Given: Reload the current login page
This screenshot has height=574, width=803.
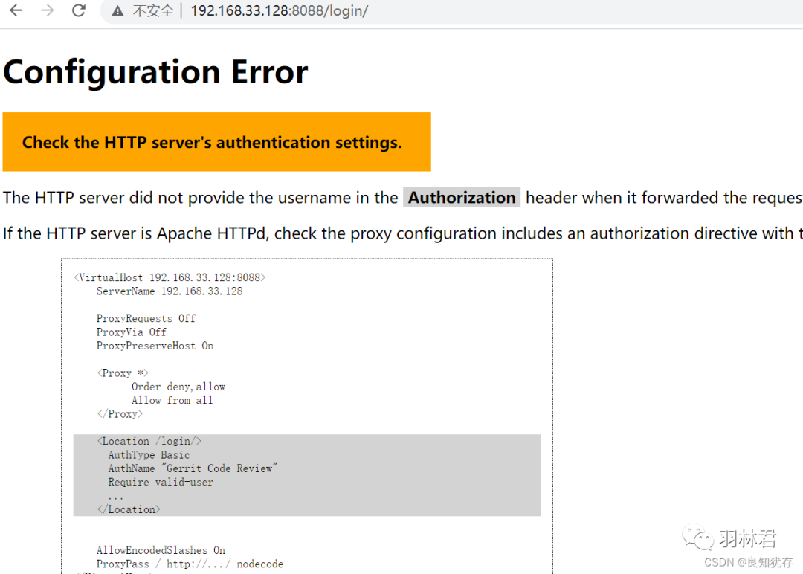Looking at the screenshot, I should 78,10.
